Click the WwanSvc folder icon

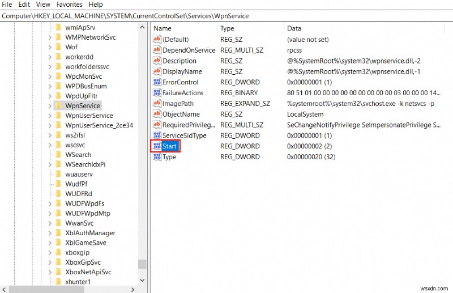(x=58, y=223)
